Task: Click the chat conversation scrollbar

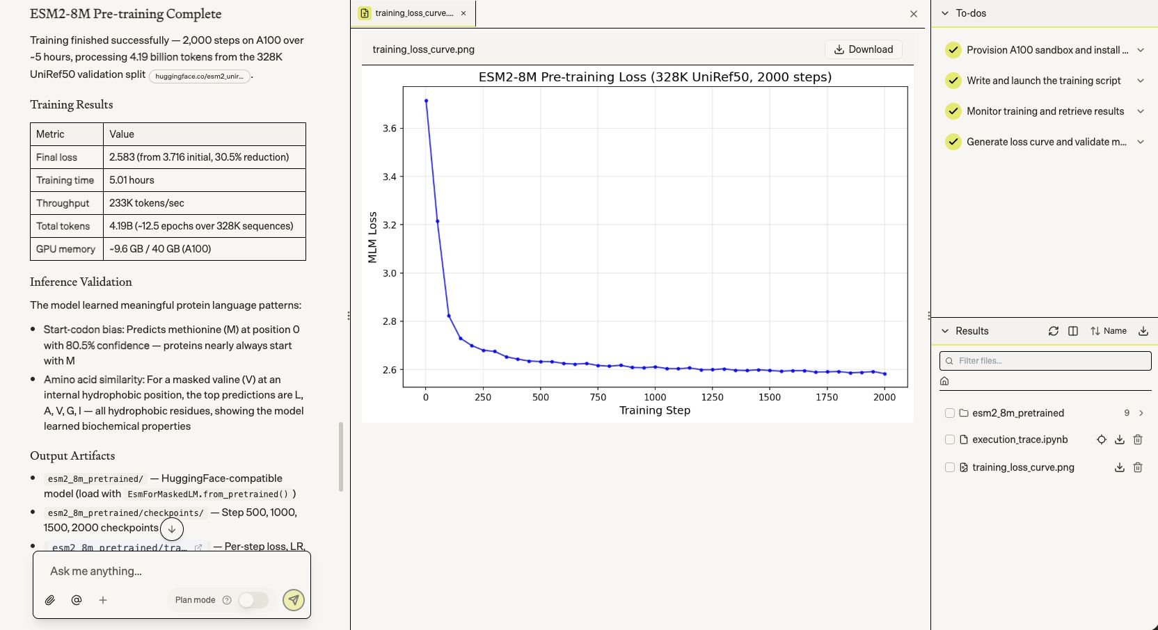Action: 341,456
